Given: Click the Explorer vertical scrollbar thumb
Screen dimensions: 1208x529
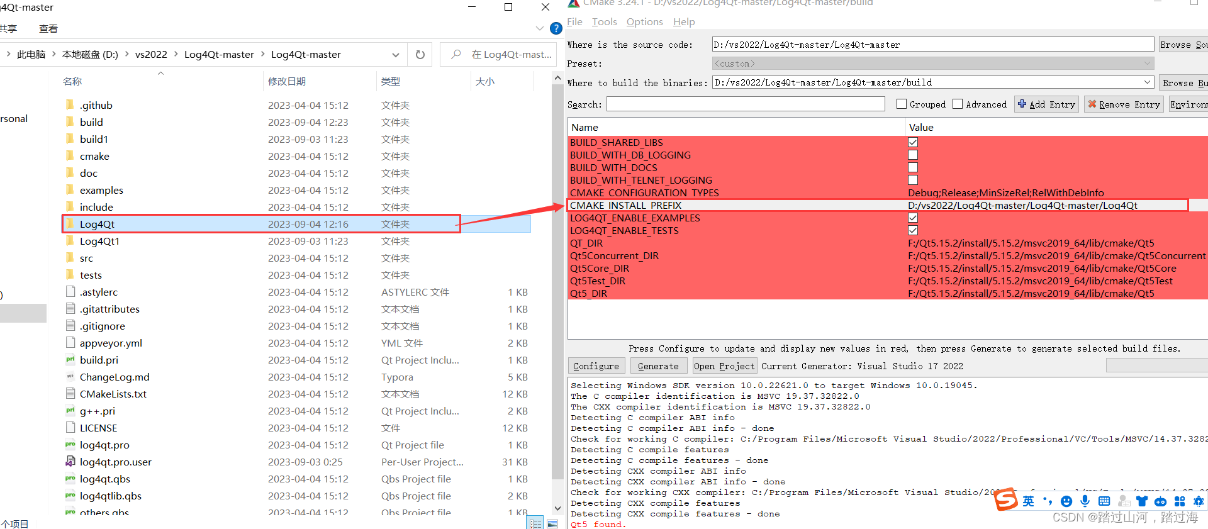Looking at the screenshot, I should coord(557,283).
